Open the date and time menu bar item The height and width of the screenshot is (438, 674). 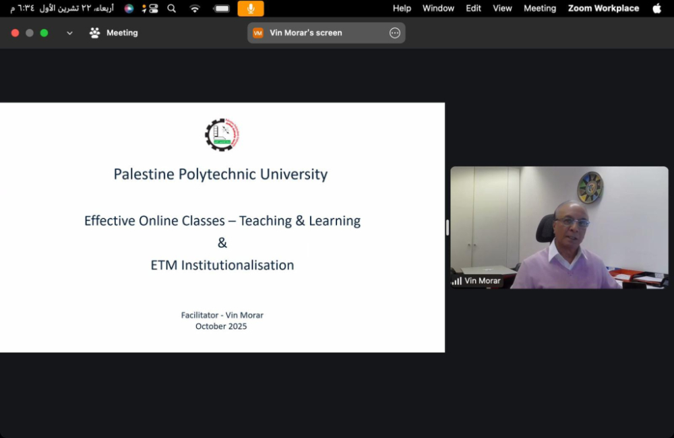point(61,9)
